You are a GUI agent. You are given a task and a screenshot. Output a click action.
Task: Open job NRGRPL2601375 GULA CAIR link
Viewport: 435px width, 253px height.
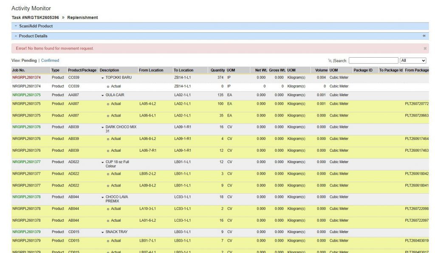click(26, 95)
